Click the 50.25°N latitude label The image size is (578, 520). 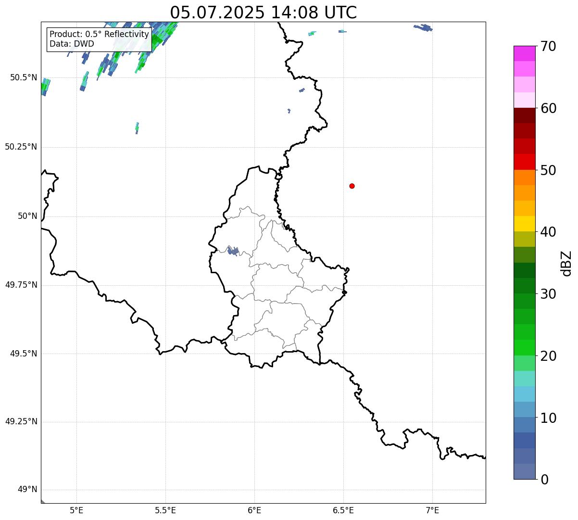coord(21,147)
